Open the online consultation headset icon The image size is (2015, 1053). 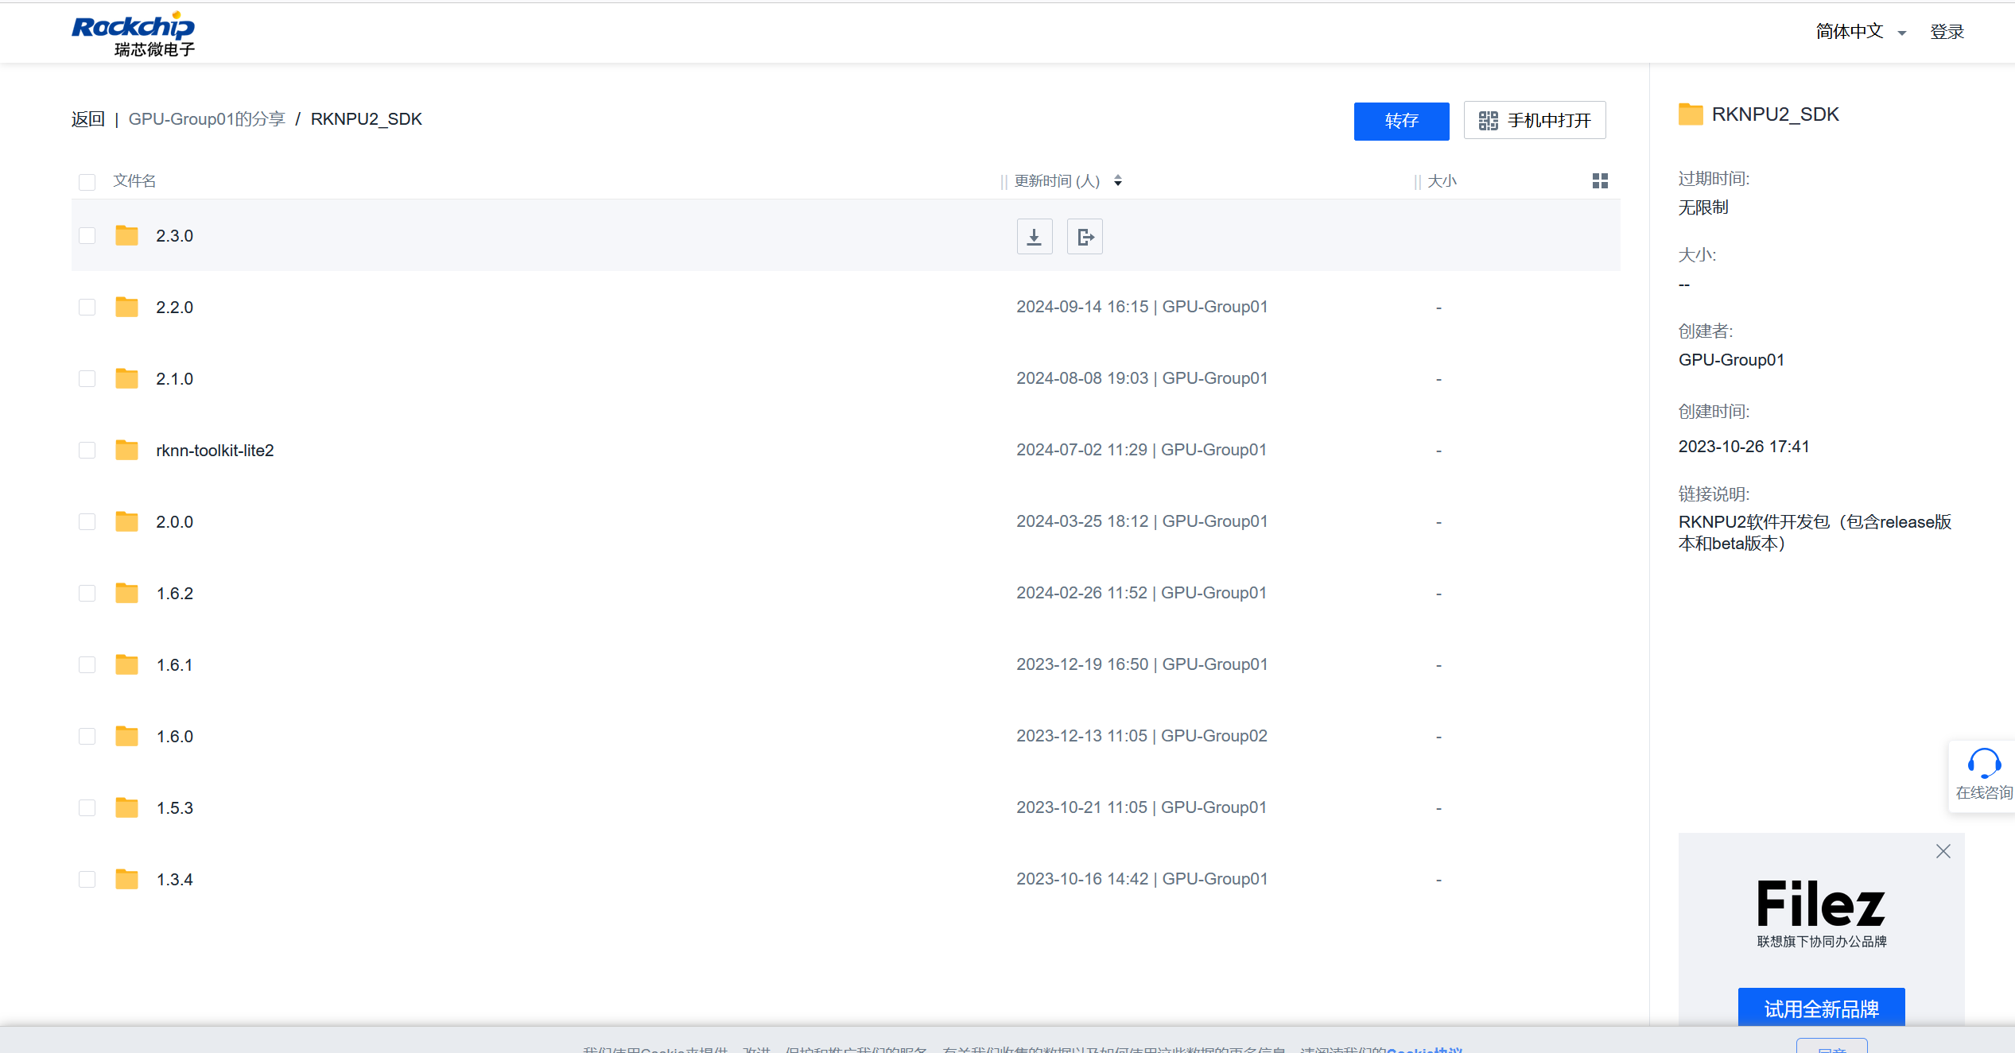[1984, 765]
